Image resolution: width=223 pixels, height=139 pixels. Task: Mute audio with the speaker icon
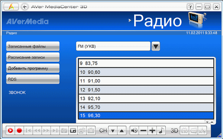tap(134, 130)
